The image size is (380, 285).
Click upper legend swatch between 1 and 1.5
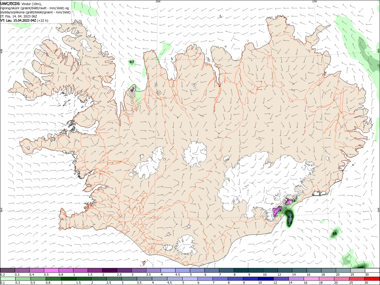pos(80,270)
